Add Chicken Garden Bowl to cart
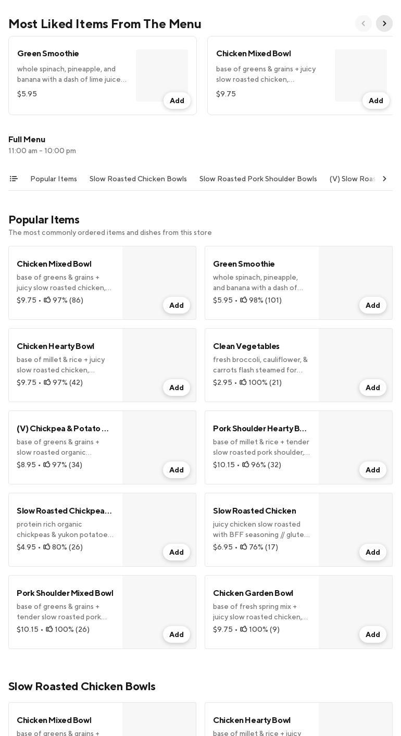This screenshot has width=401, height=736. point(372,634)
